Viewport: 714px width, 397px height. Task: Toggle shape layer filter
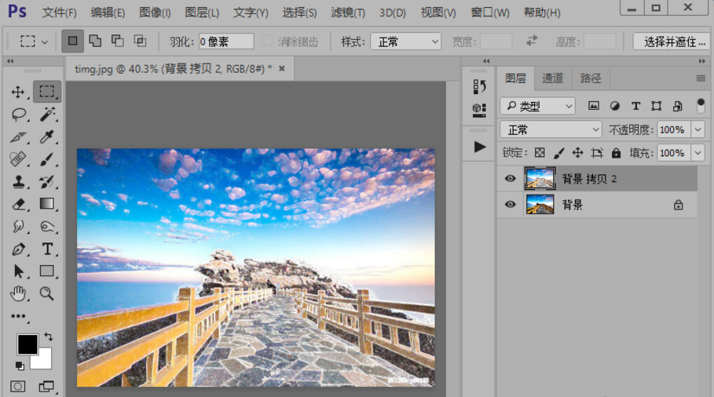pyautogui.click(x=656, y=106)
